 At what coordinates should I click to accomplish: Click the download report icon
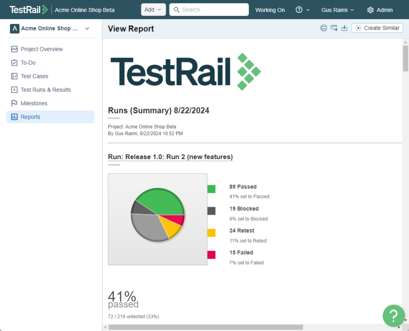point(344,28)
